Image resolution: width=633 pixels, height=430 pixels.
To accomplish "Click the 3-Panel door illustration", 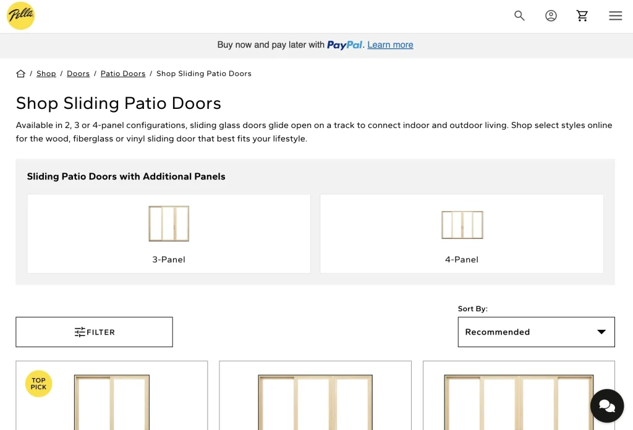I will coord(169,223).
